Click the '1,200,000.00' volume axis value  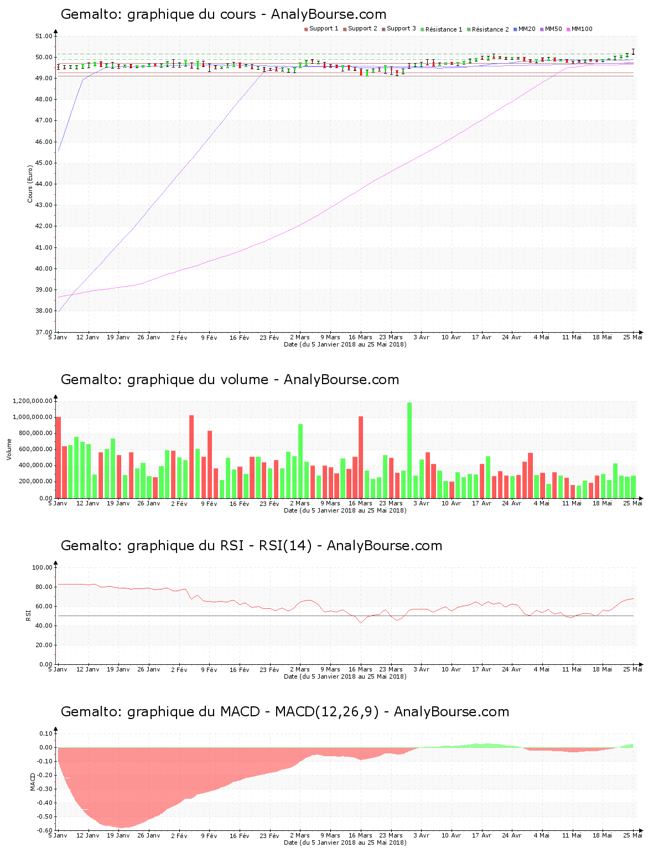pyautogui.click(x=32, y=401)
